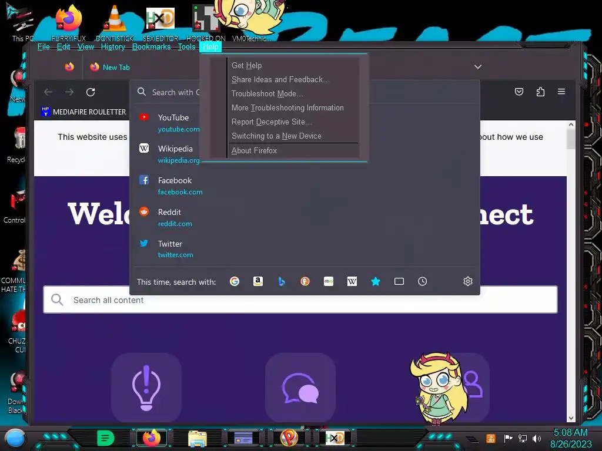Viewport: 602px width, 451px height.
Task: Select the DONT STICK VLC desktop icon
Action: (x=115, y=23)
